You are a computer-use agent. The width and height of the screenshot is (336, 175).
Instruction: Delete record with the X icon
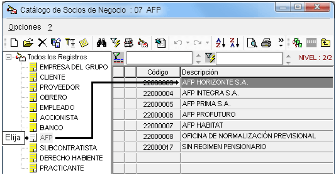(x=42, y=43)
